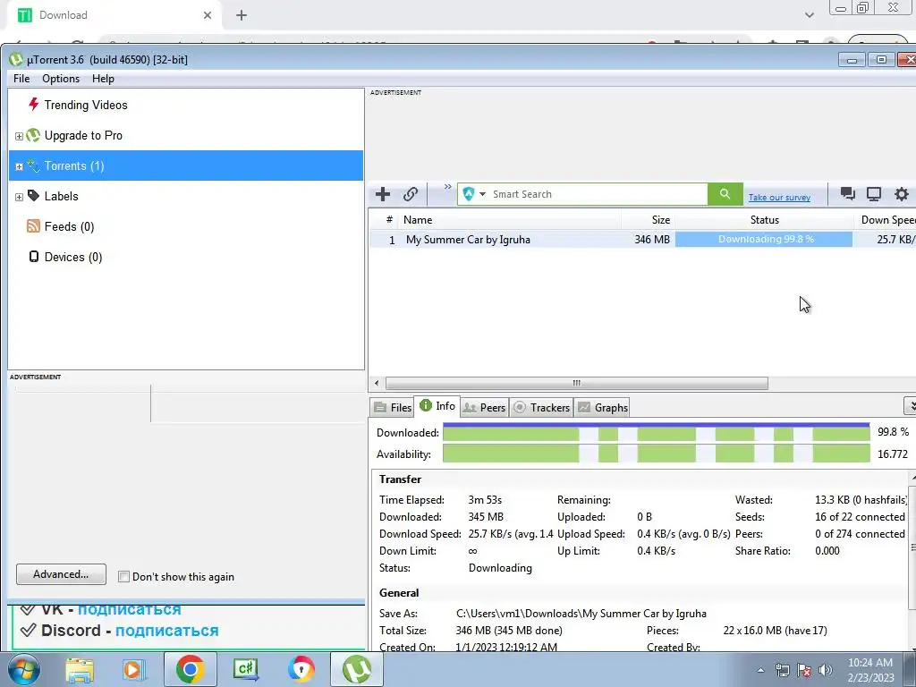Image resolution: width=916 pixels, height=687 pixels.
Task: Open the Options menu
Action: click(61, 79)
